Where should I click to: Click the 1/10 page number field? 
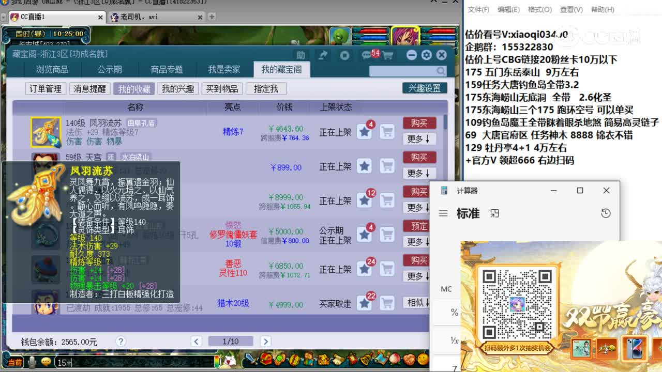(231, 341)
